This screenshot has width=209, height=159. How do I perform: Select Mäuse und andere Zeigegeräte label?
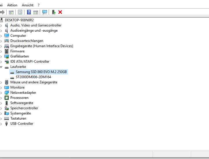34,82
